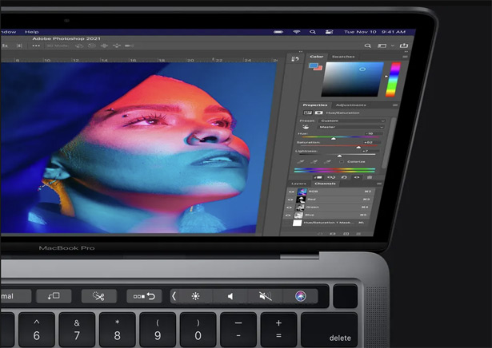Click the battery status icon
This screenshot has height=348, width=492.
tap(278, 32)
